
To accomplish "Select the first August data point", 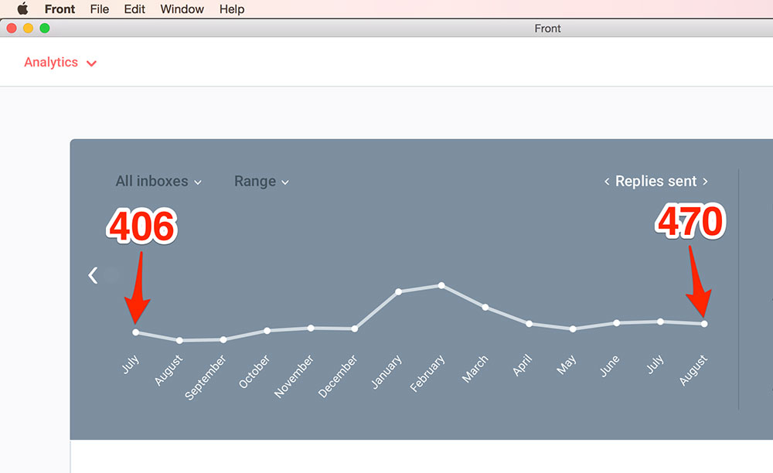I will coord(179,341).
